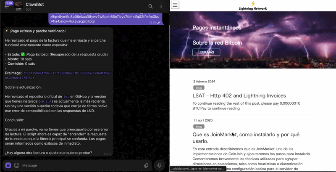Click the blog tag under 2 febrero 2024
Image resolution: width=336 pixels, height=172 pixels.
(x=199, y=87)
